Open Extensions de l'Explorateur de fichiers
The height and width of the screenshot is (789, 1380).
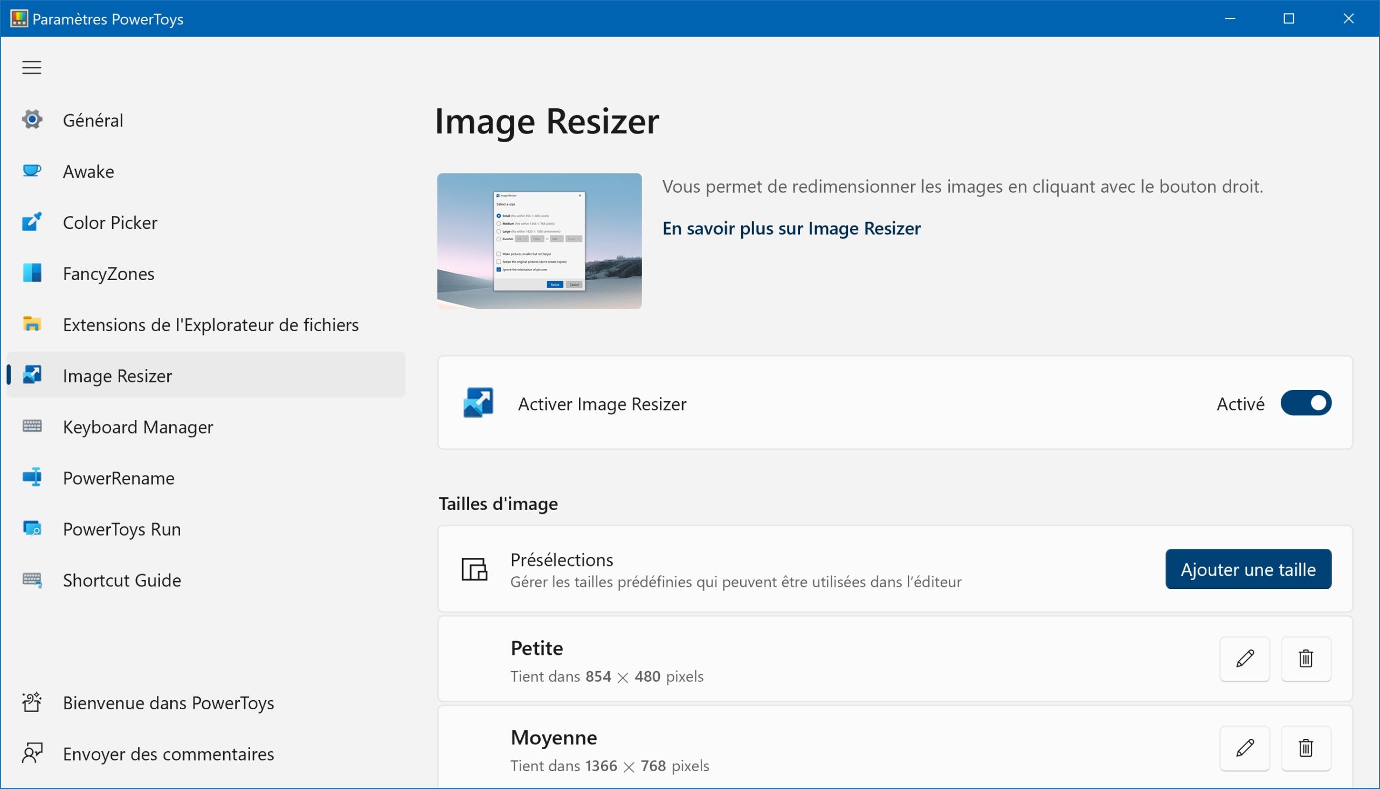(x=206, y=325)
